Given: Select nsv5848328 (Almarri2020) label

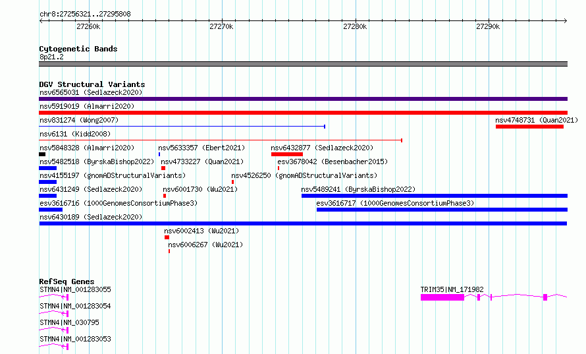Looking at the screenshot, I should click(87, 148).
